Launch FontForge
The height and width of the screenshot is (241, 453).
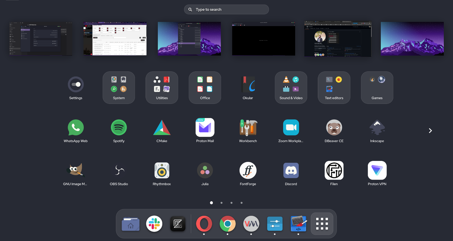click(x=248, y=174)
